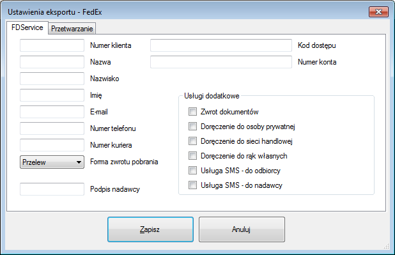Click the Numer klienta input field
The image size is (395, 255).
tap(52, 45)
